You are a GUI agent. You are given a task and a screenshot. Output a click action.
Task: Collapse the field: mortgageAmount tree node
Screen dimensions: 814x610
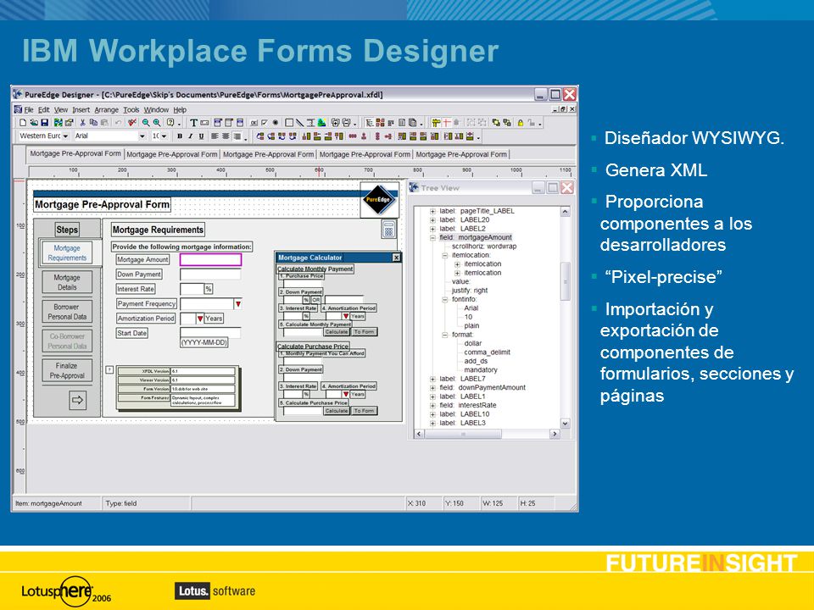(x=432, y=237)
